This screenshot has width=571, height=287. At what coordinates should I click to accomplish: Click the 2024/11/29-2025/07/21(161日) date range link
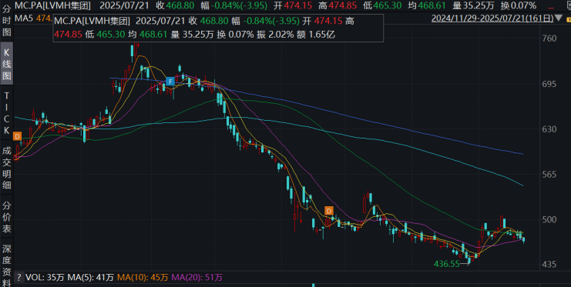click(492, 18)
